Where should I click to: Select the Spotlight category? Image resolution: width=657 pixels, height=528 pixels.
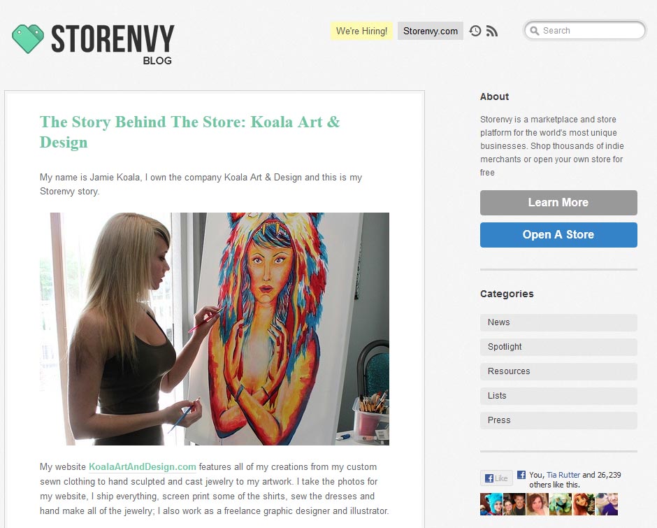tap(558, 347)
